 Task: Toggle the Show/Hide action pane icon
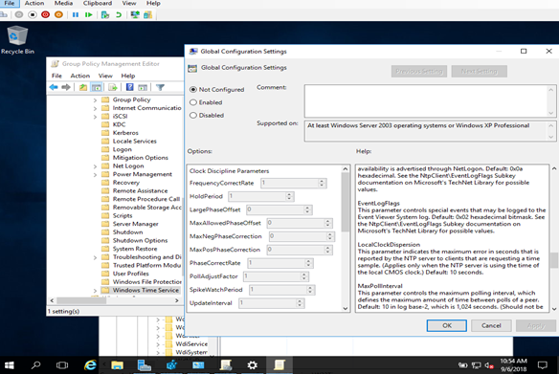click(x=143, y=87)
